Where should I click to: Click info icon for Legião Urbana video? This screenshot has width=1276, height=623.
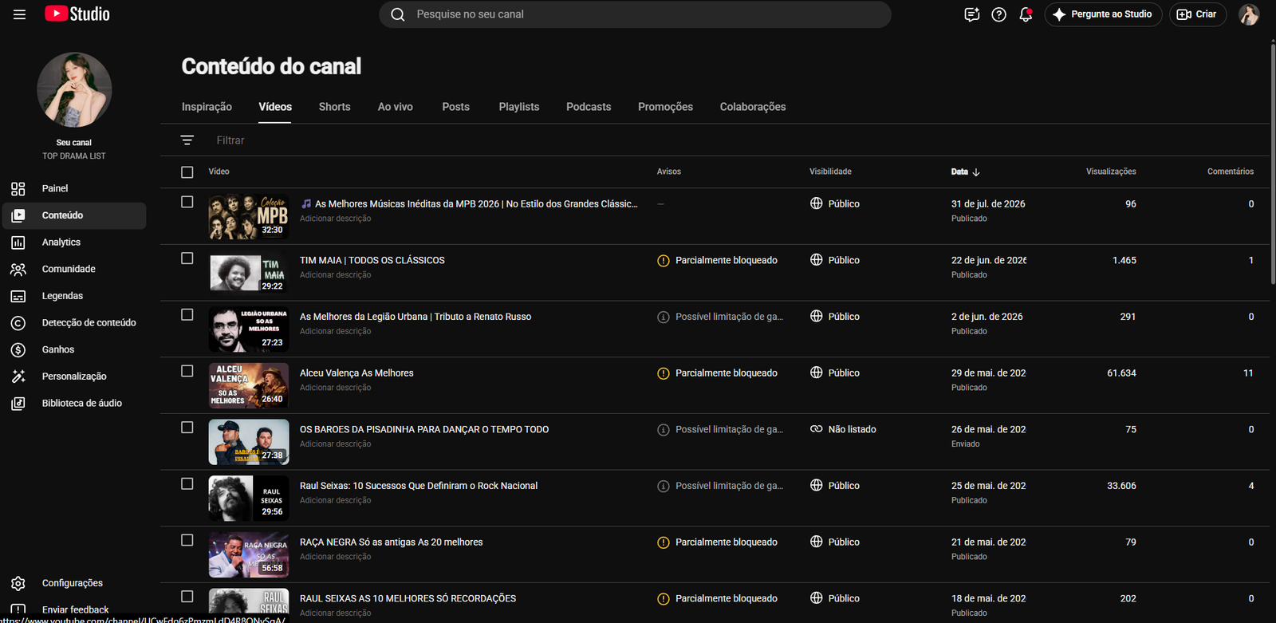click(664, 317)
